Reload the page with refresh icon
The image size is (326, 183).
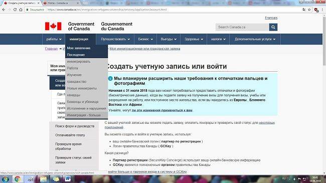(x=15, y=10)
